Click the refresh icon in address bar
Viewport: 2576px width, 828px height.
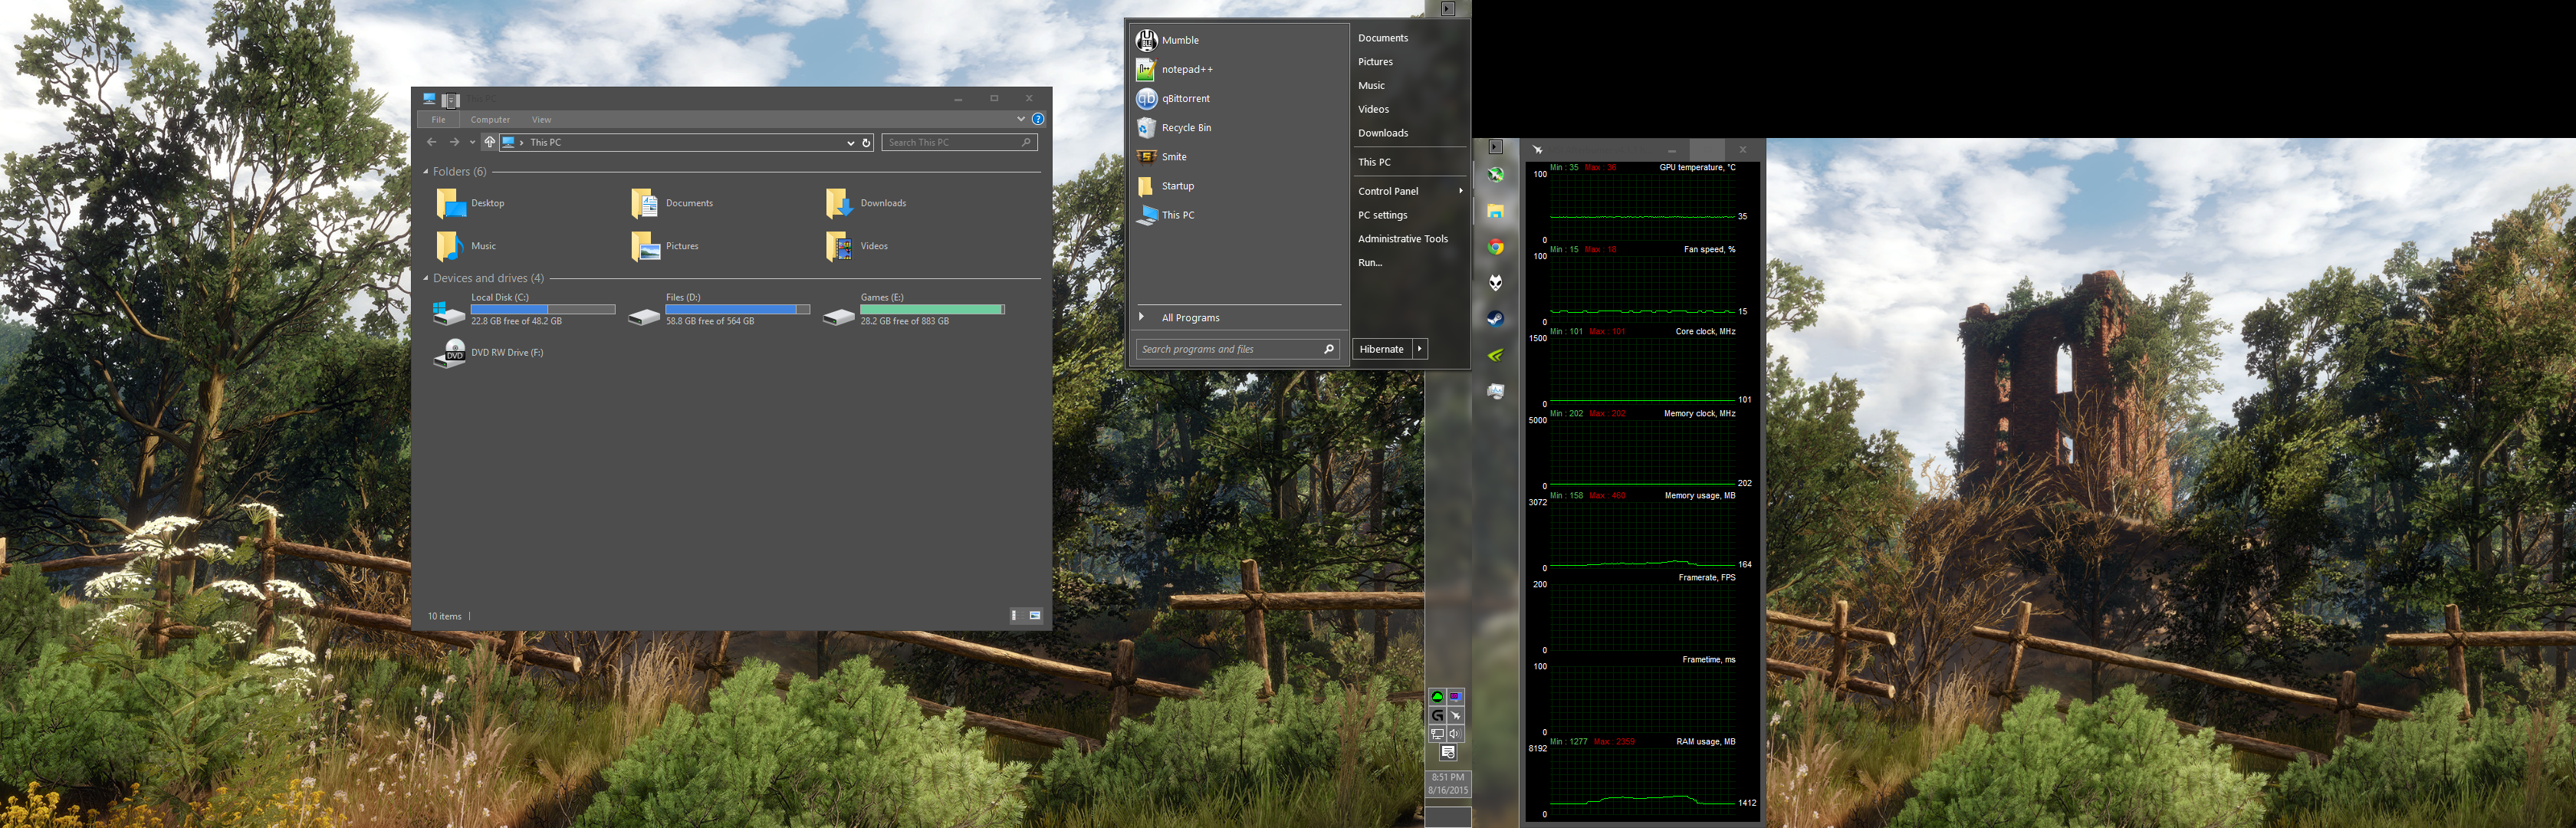coord(866,142)
